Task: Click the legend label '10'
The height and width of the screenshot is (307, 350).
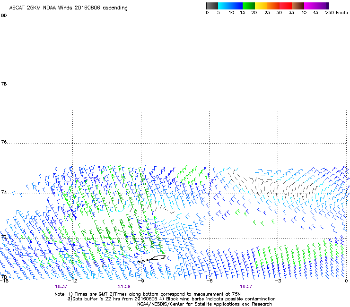Action: (x=231, y=13)
